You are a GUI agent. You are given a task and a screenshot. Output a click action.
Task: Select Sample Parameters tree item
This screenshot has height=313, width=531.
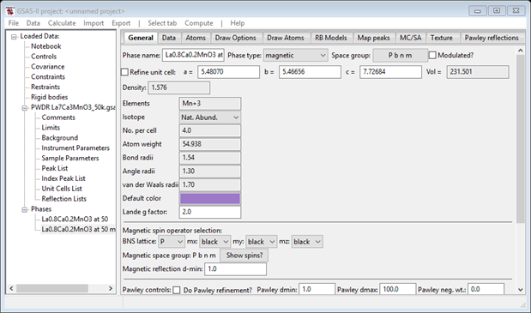pos(70,158)
